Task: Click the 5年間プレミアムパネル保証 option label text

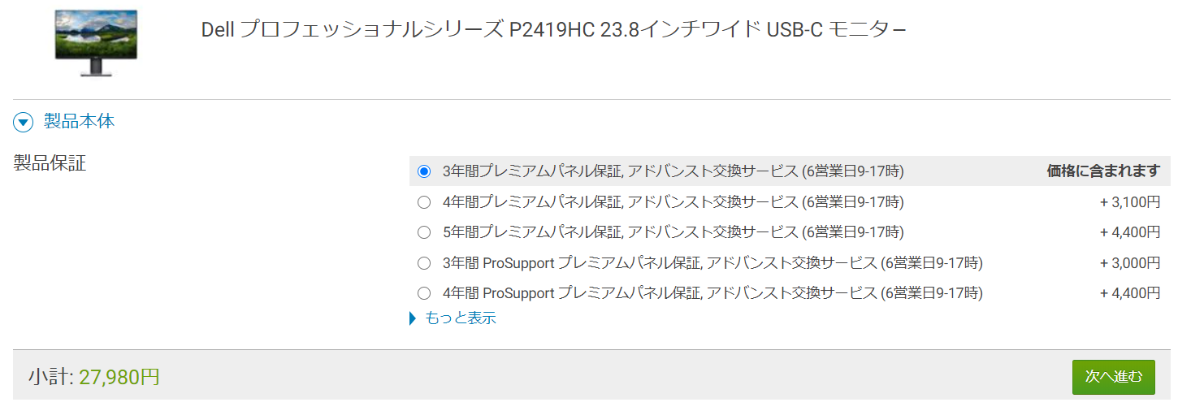Action: pyautogui.click(x=673, y=232)
